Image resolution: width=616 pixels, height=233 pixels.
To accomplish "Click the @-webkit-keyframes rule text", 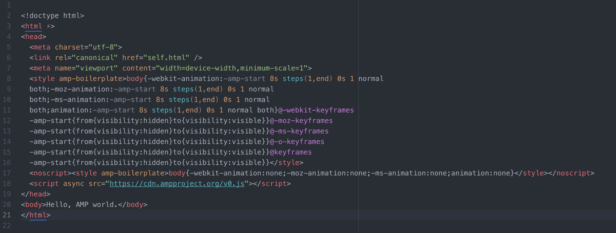I will (x=316, y=110).
